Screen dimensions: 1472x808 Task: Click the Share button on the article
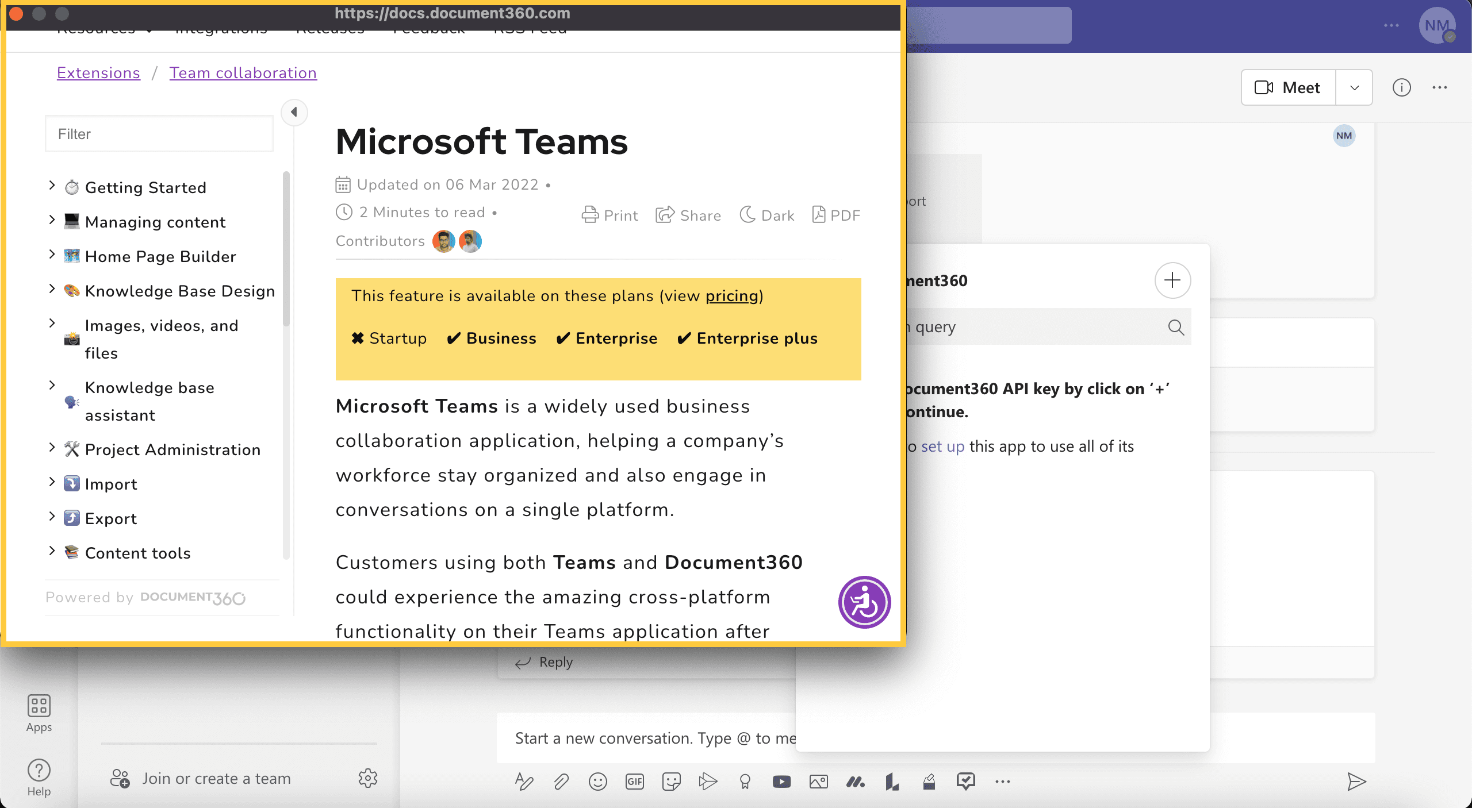pos(688,215)
